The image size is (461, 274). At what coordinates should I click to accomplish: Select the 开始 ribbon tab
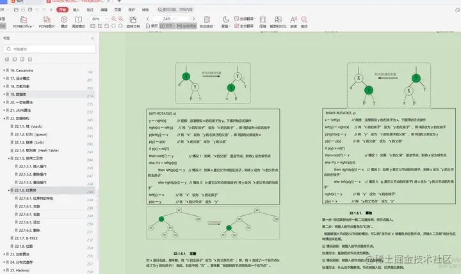click(x=62, y=10)
